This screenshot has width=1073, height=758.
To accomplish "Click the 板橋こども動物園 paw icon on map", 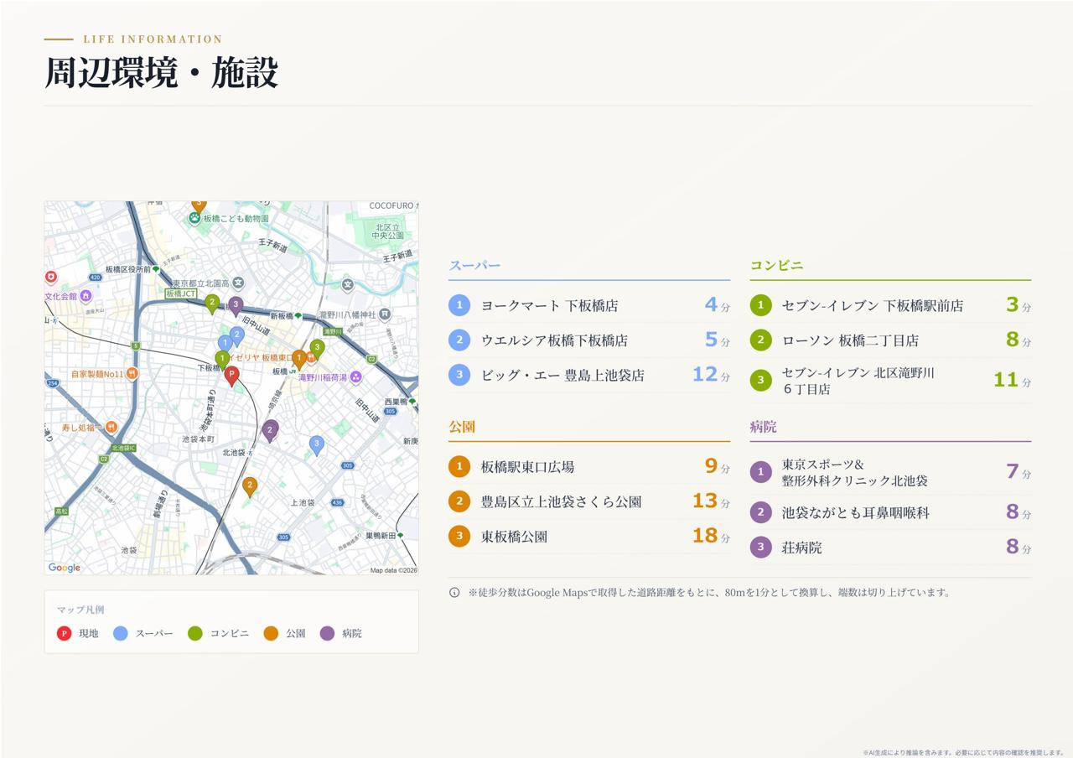I will [194, 218].
